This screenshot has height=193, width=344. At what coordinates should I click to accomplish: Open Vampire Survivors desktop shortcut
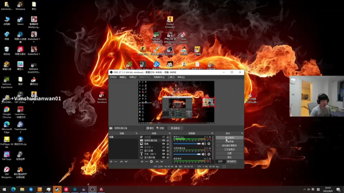[102, 97]
